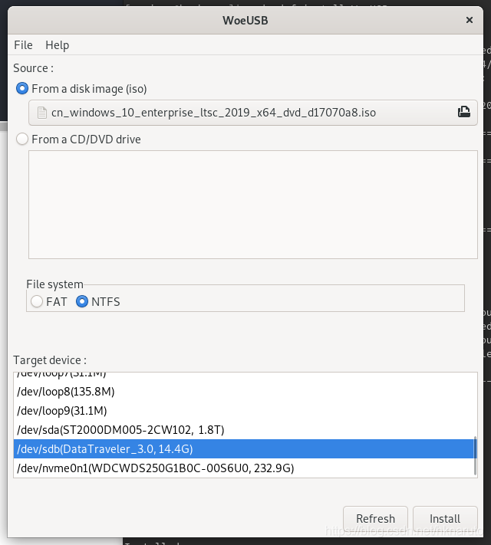The image size is (491, 545).
Task: Select /dev/sda(ST2000DM005-2CW102, 1.8T) device
Action: pos(244,430)
